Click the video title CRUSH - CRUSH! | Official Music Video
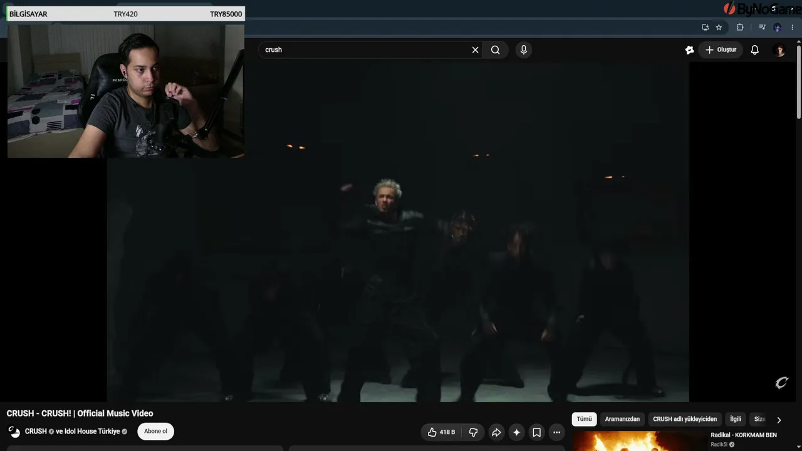 [x=80, y=413]
